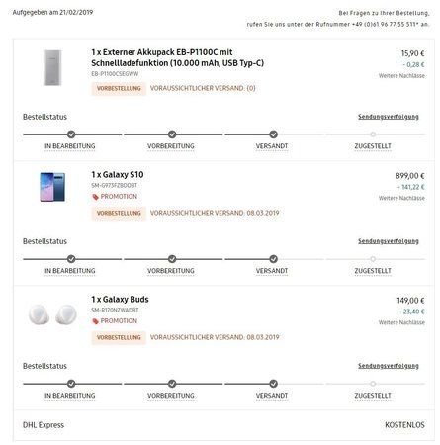Click the Galaxy Buds 'Zugestellt' empty circle
Screen dimensions: 440x445
373,384
